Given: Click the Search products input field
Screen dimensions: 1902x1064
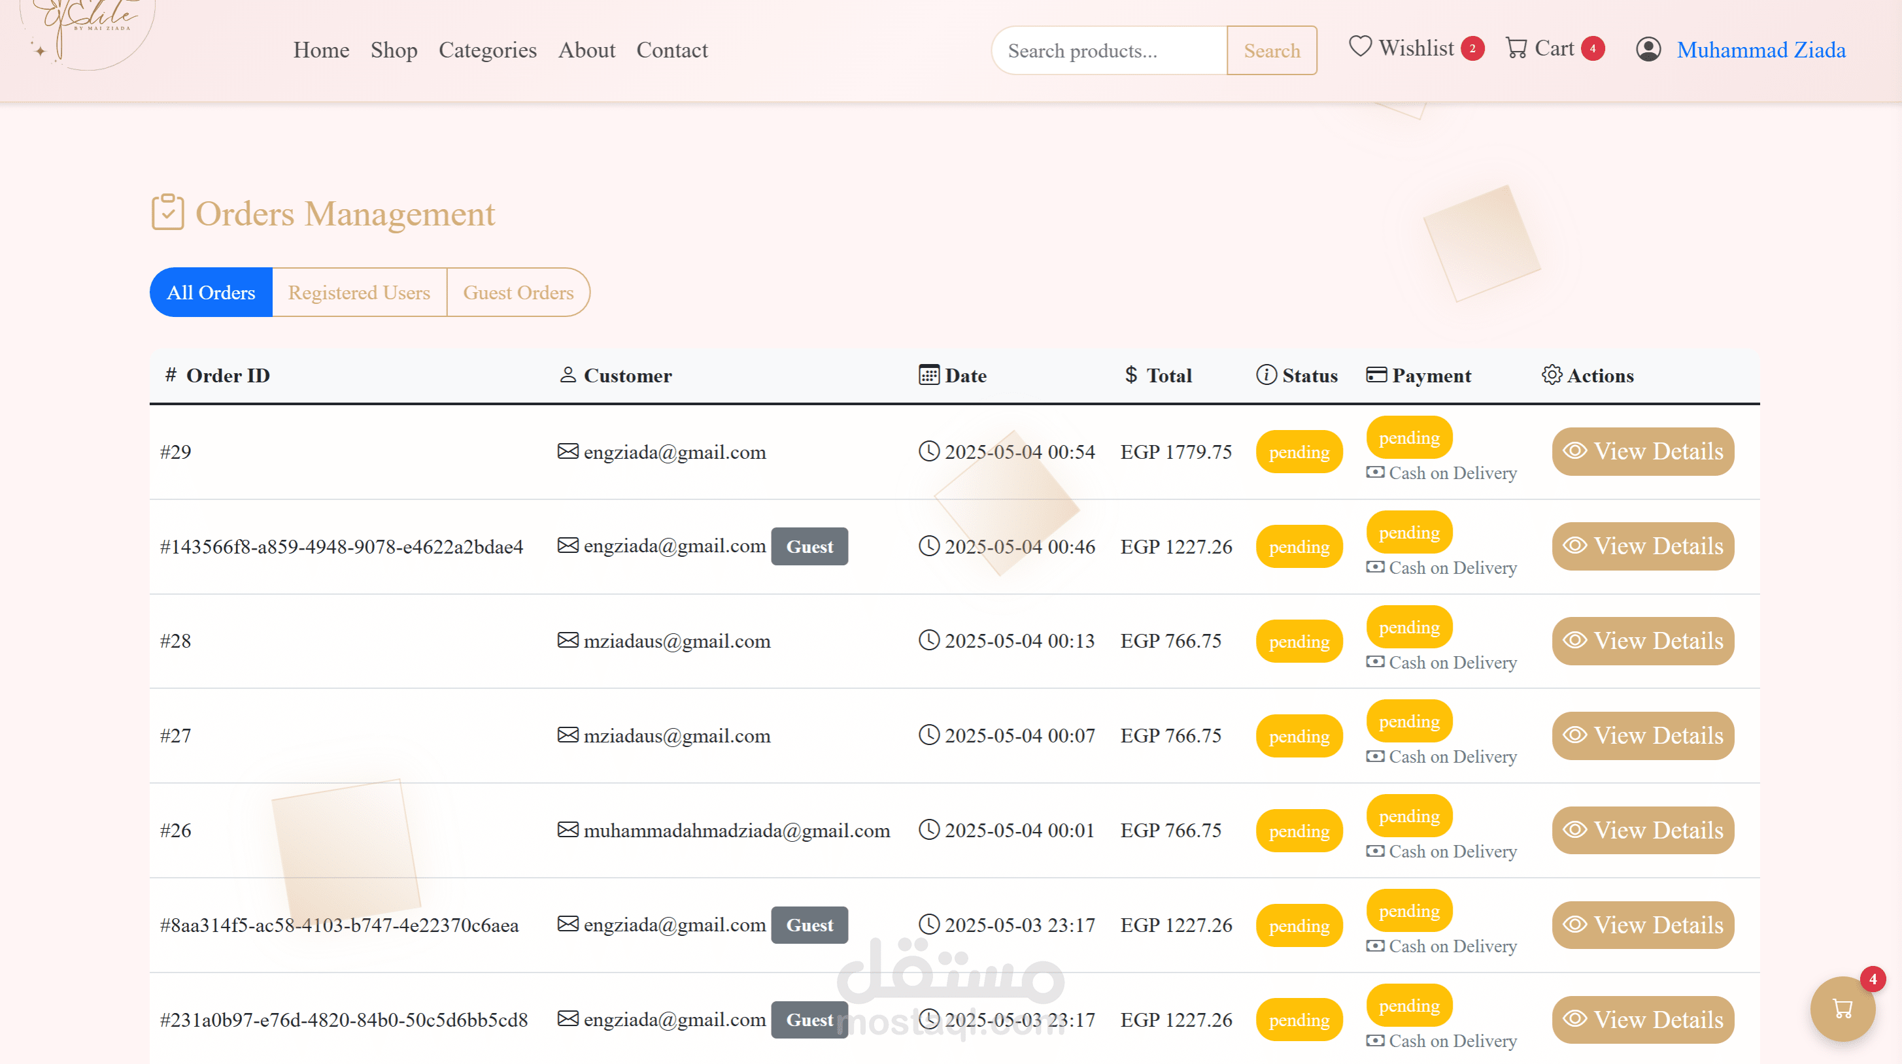Looking at the screenshot, I should tap(1109, 50).
